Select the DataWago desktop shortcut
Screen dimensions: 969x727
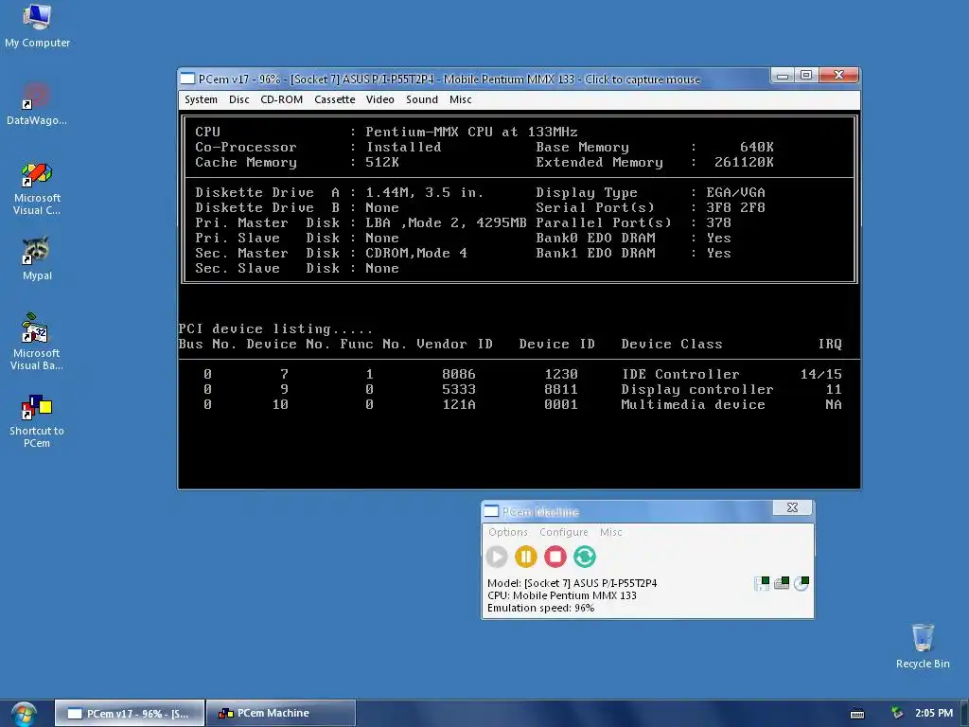click(37, 104)
